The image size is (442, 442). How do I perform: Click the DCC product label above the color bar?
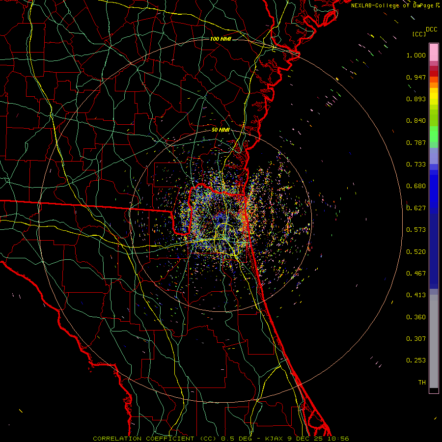(x=431, y=29)
